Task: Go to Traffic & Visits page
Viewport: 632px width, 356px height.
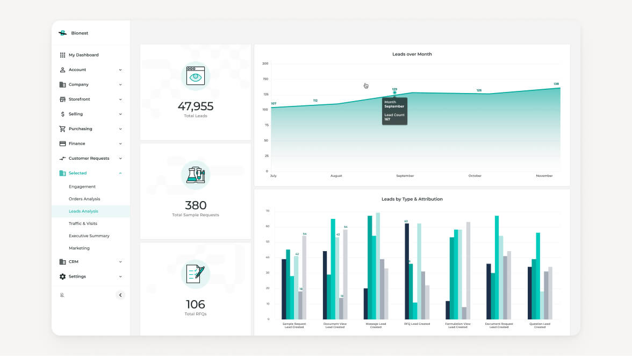Action: [x=83, y=224]
